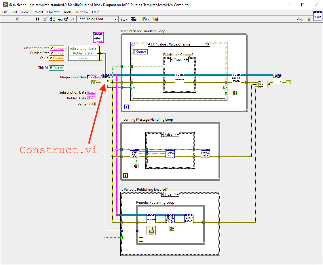Open the Clean Up Diagram tool
Image resolution: width=323 pixels, height=265 pixels.
(155, 19)
